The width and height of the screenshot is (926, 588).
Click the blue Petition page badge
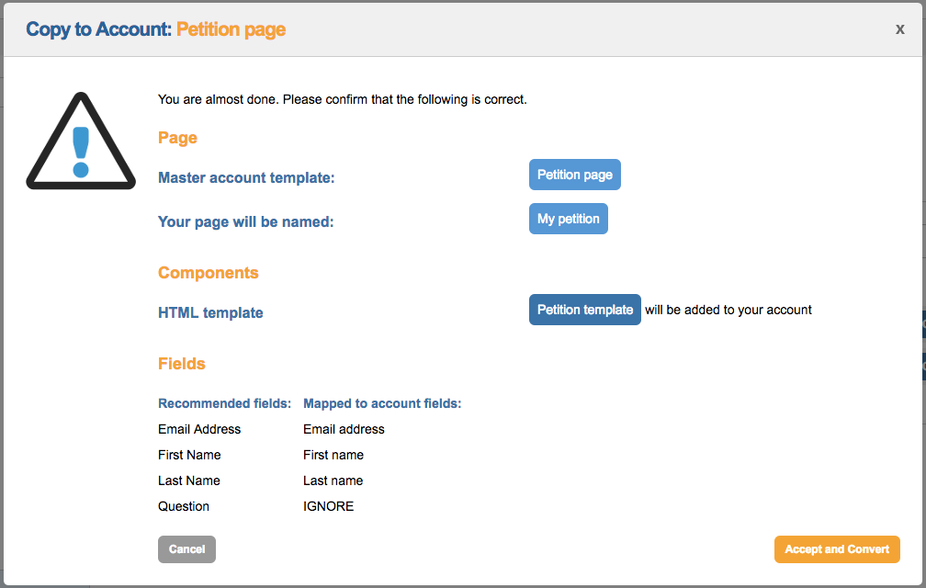[574, 175]
